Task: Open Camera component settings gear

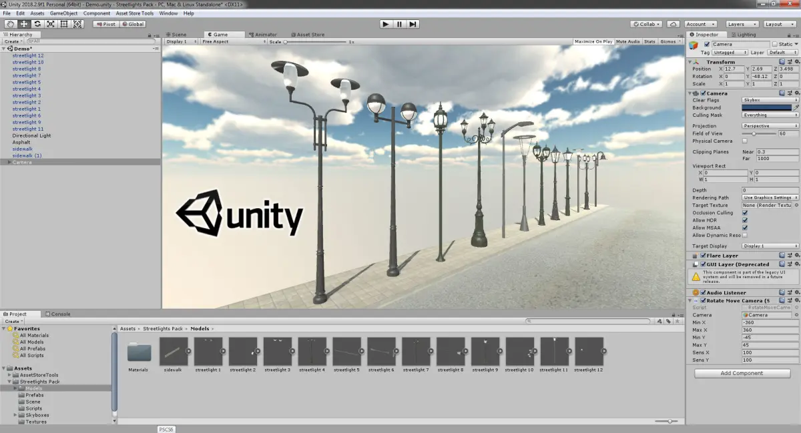Action: tap(796, 93)
